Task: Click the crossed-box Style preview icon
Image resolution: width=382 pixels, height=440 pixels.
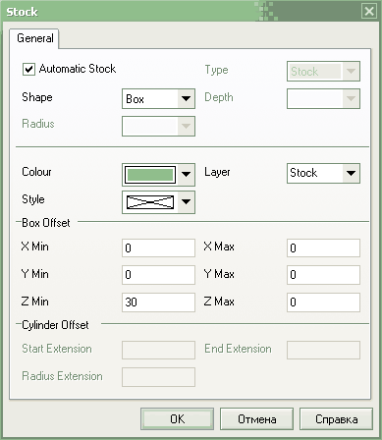Action: click(x=150, y=202)
